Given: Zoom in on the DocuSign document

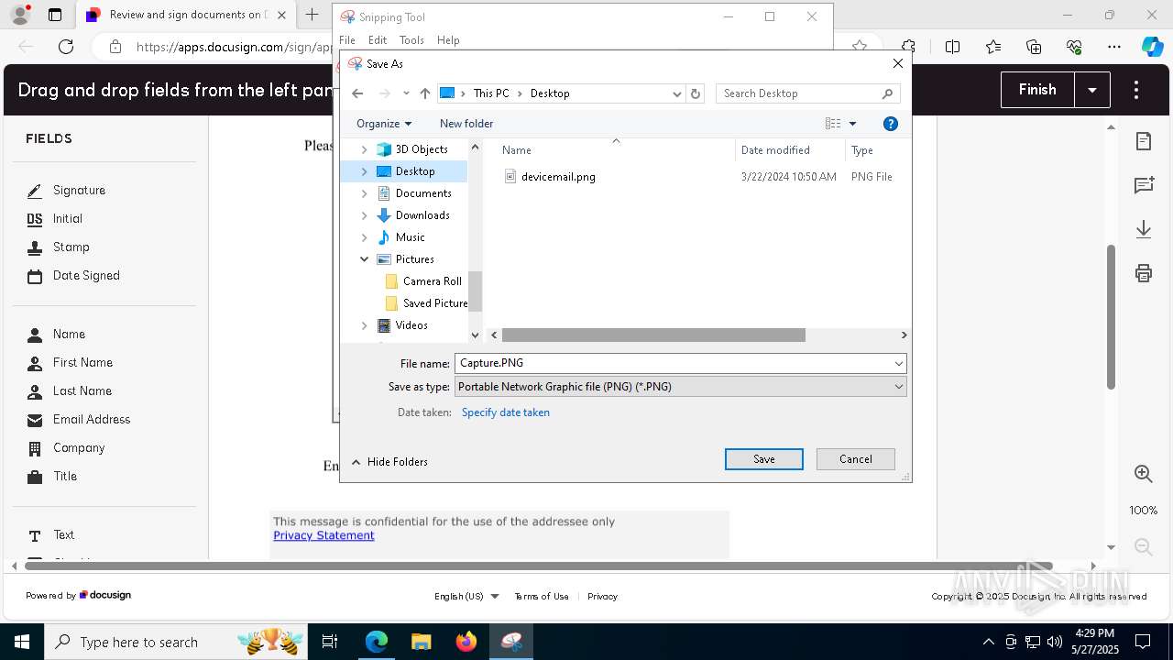Looking at the screenshot, I should [1144, 473].
